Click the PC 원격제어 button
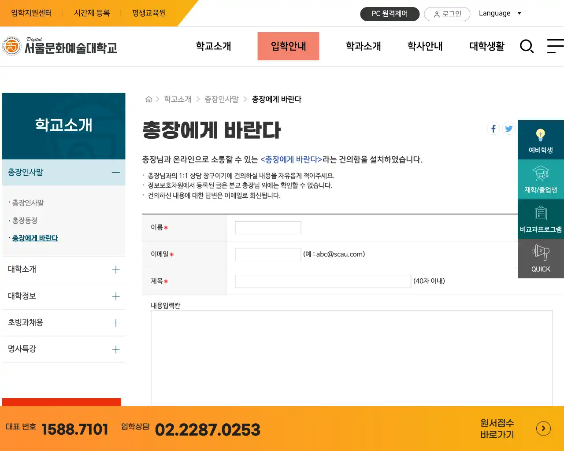Screen dimensions: 564x451 click(390, 14)
